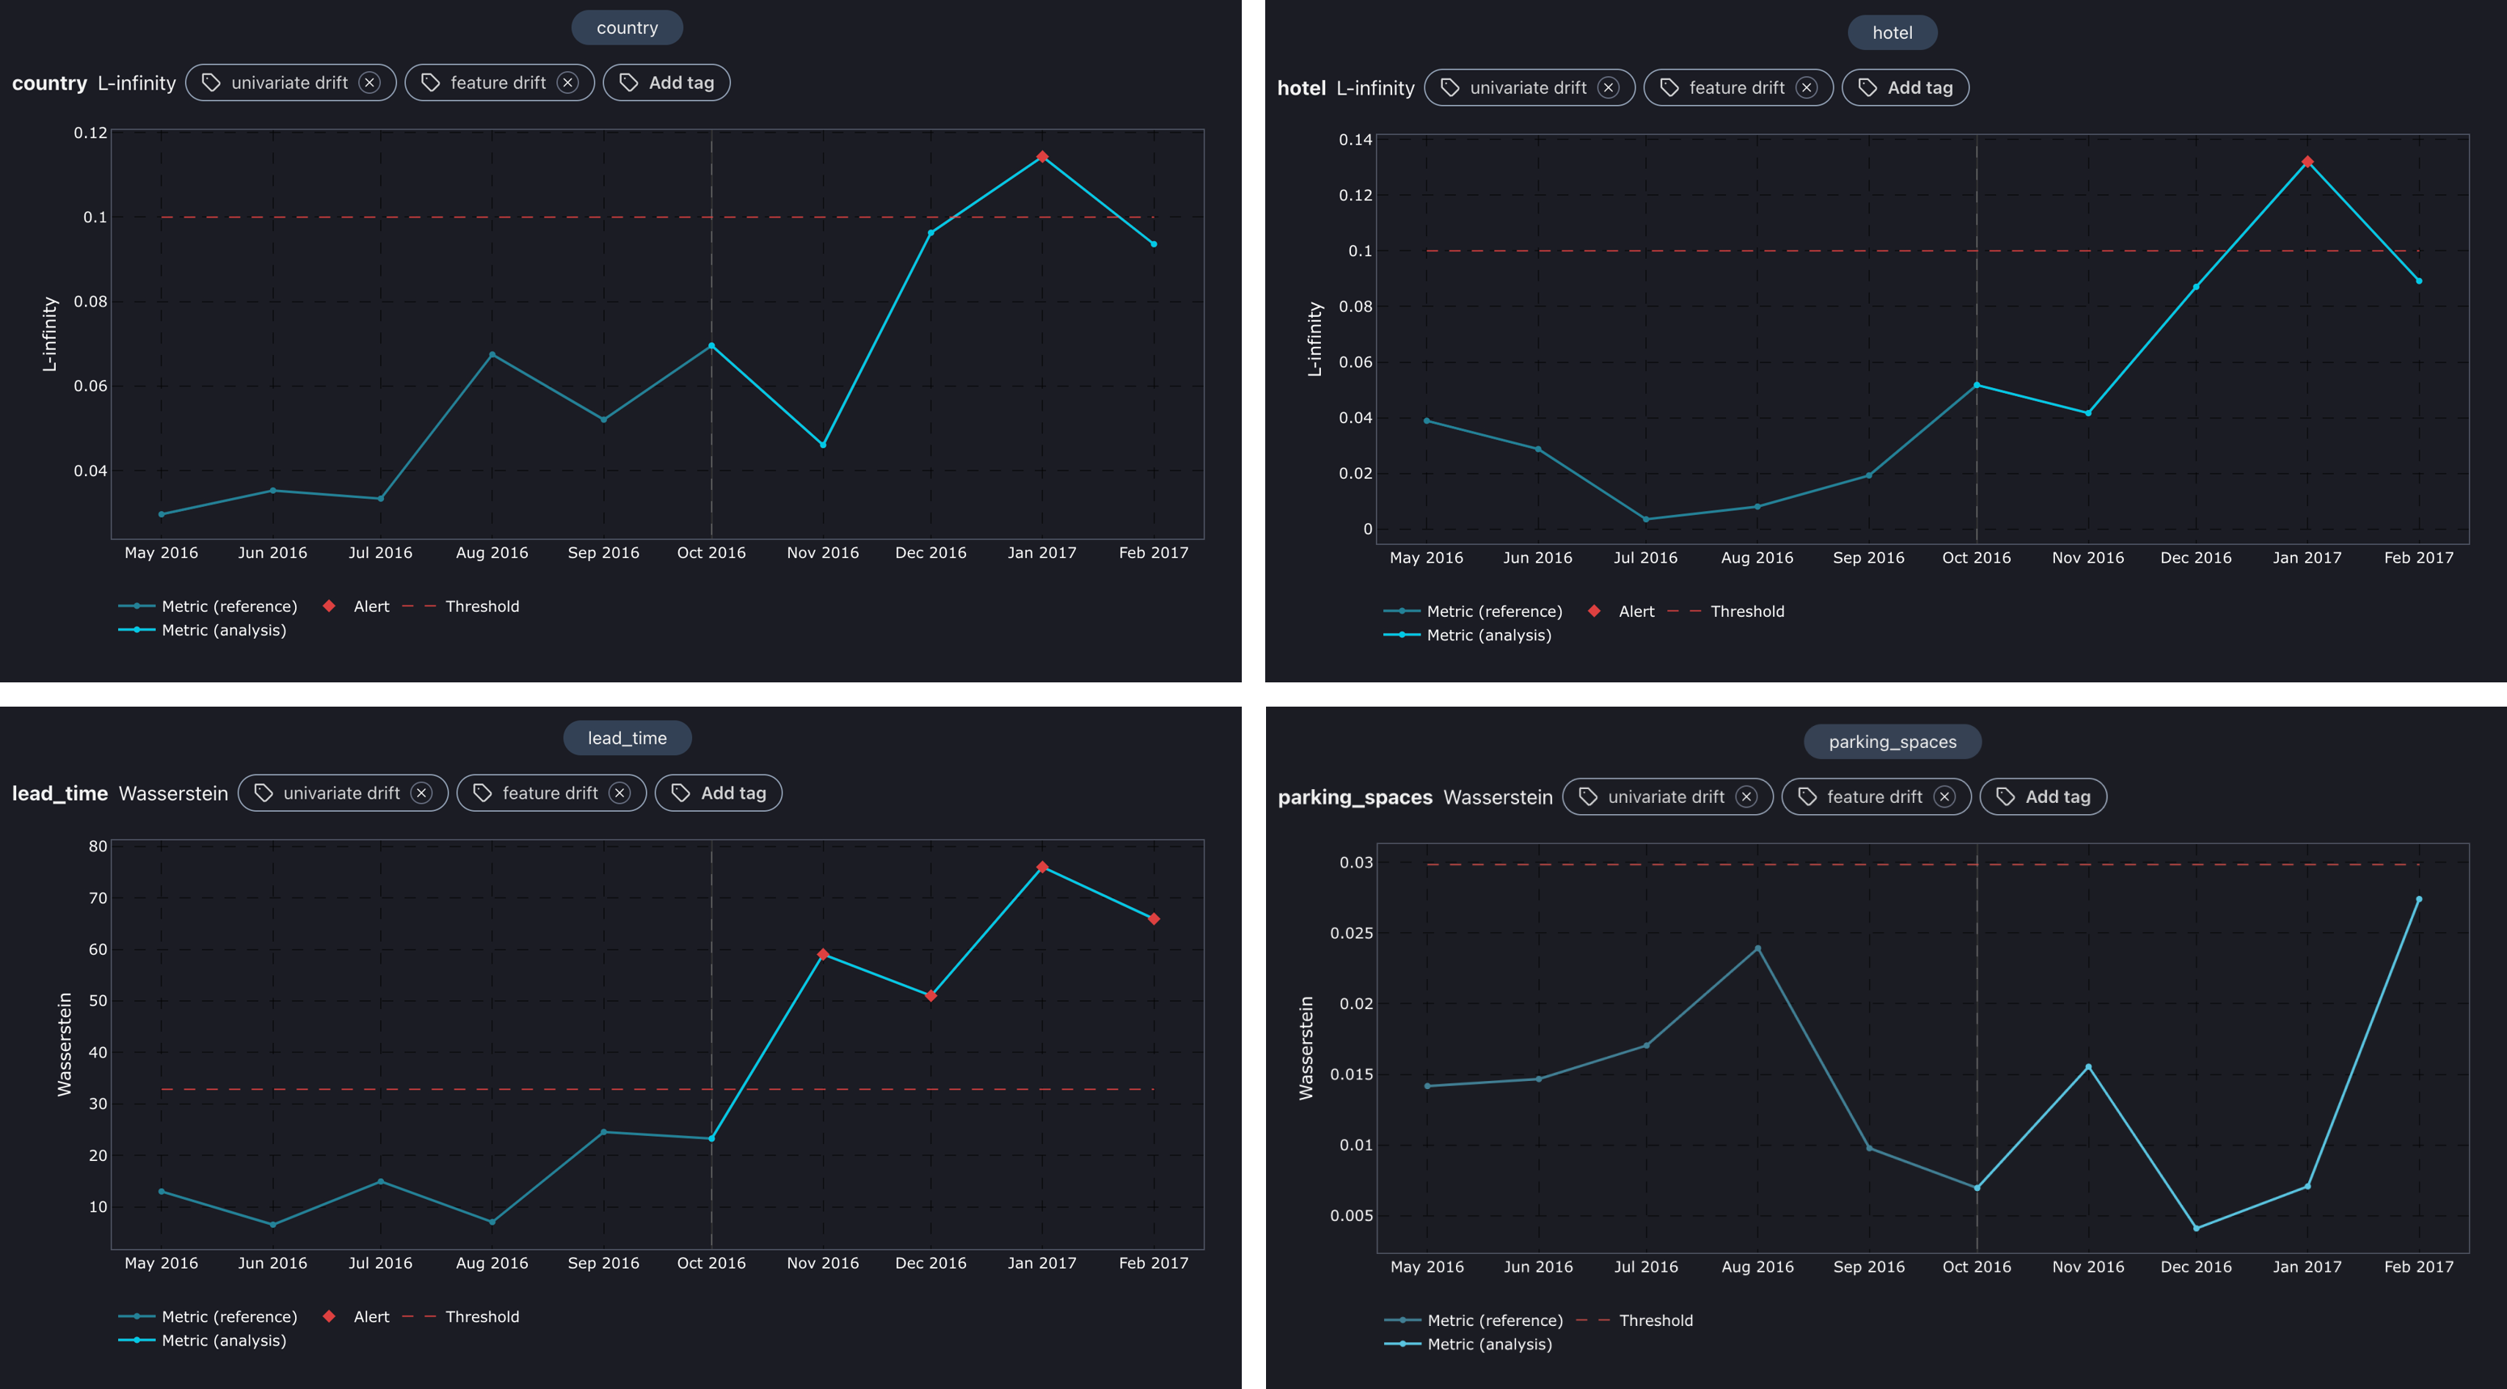Remove feature drift tag on lead_time chart
This screenshot has width=2507, height=1389.
pos(620,793)
